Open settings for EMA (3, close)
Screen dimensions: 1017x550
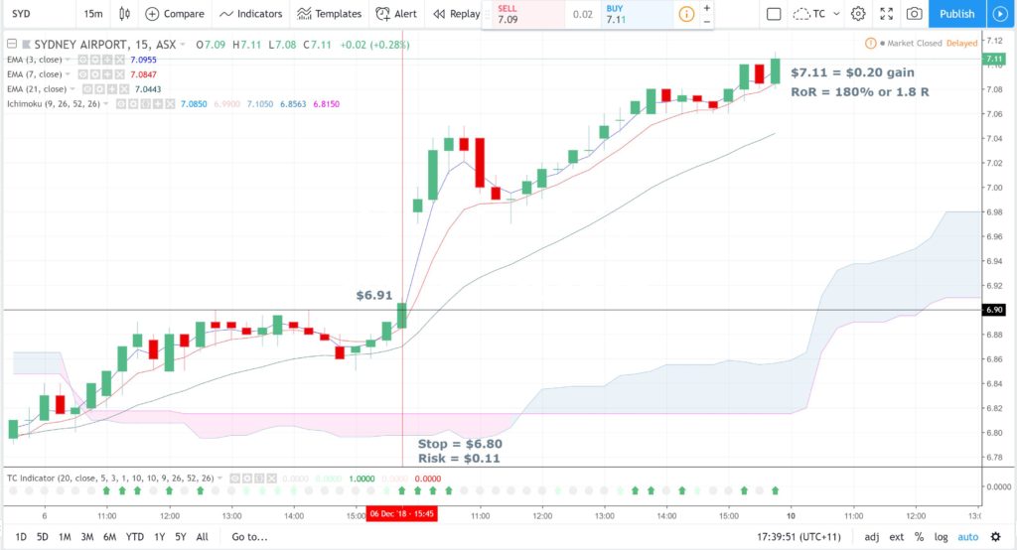(95, 60)
